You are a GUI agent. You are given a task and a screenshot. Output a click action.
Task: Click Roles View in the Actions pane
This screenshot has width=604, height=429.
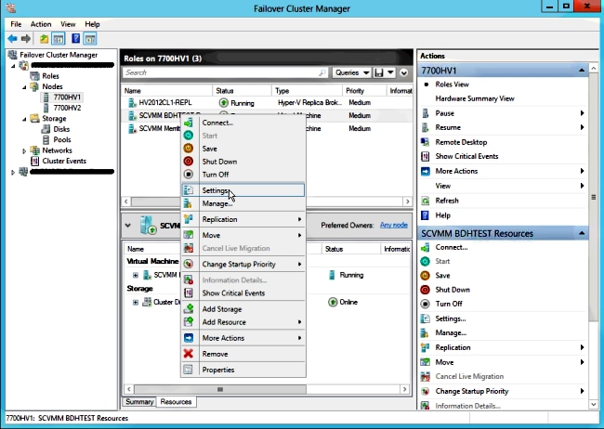click(x=453, y=84)
